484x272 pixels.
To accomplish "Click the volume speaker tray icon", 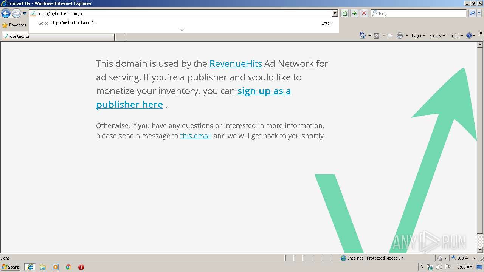I will coord(439,267).
